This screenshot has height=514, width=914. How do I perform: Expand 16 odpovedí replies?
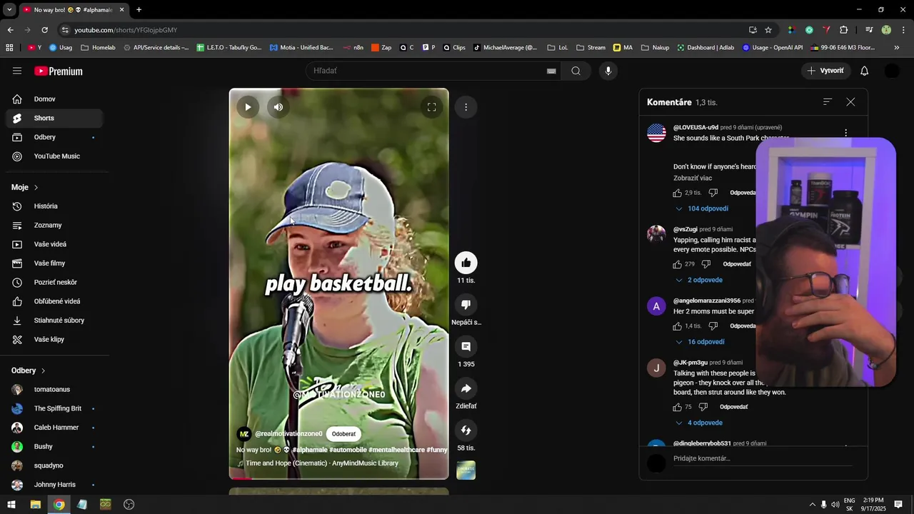coord(700,342)
